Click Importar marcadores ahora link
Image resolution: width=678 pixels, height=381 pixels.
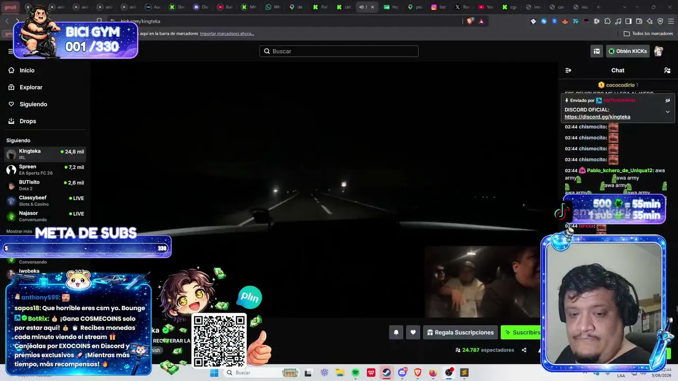pyautogui.click(x=227, y=33)
